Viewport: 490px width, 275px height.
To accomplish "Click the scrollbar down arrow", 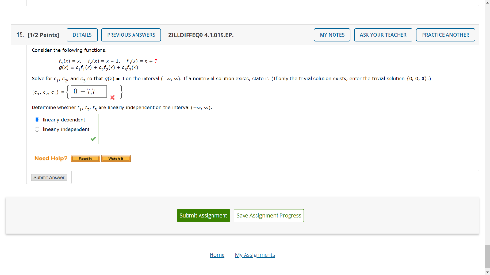I will pos(487,271).
